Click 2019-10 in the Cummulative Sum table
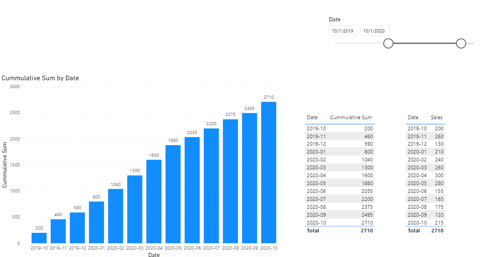 point(316,128)
